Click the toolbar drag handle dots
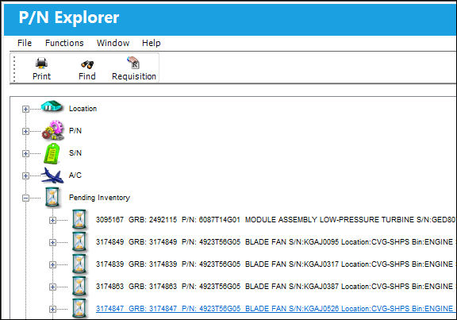 [x=14, y=68]
